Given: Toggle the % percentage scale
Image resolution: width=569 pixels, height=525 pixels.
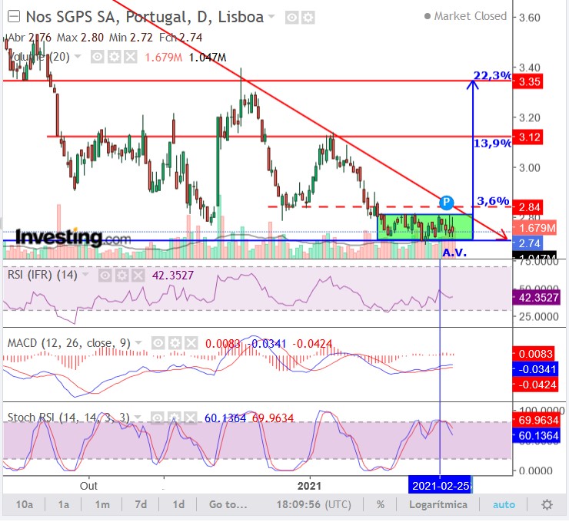Looking at the screenshot, I should (381, 504).
